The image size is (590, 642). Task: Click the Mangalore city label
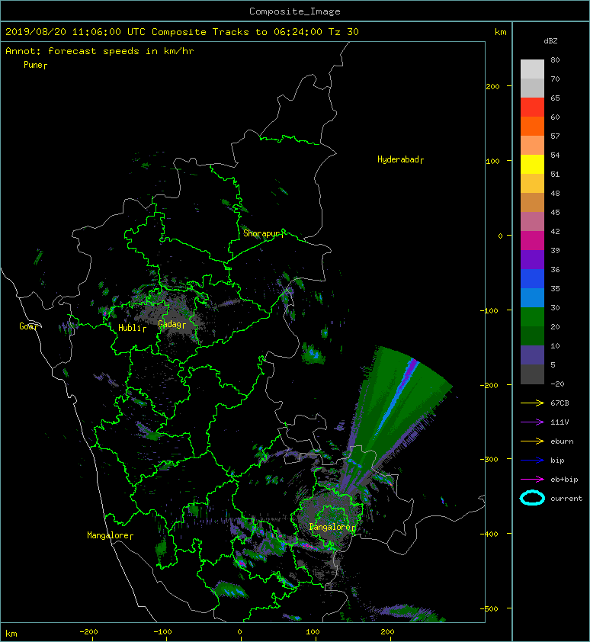[x=108, y=535]
